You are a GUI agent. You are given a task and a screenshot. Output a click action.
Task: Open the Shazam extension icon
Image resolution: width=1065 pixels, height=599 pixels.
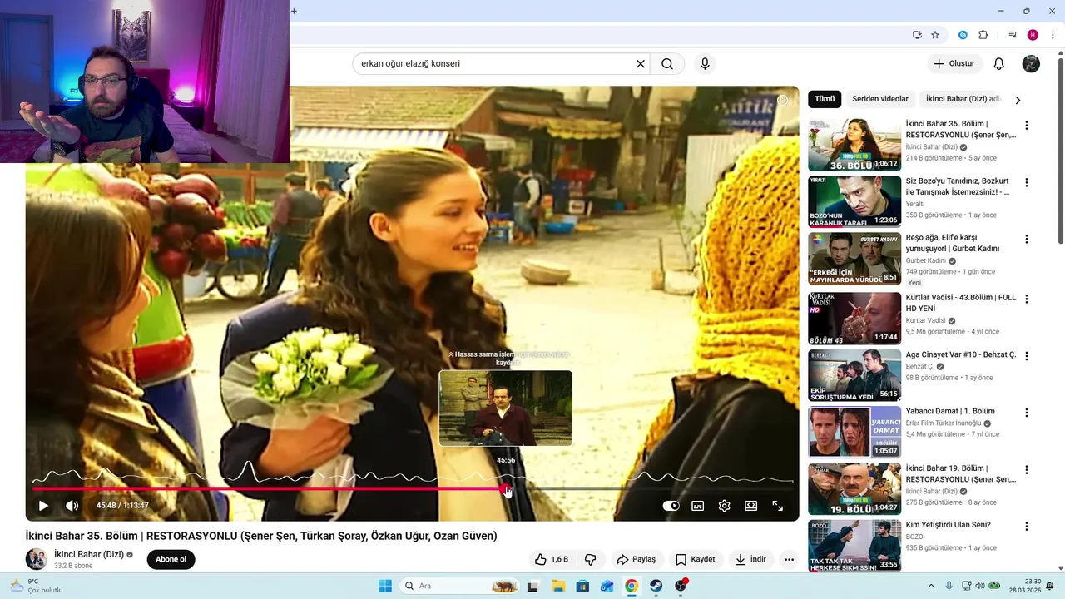[x=963, y=35]
